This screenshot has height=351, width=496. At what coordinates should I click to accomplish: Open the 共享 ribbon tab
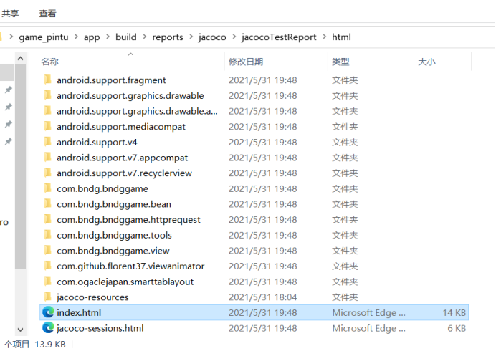pyautogui.click(x=10, y=14)
